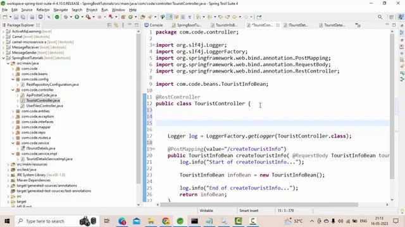Minimize the Package Explorer panel

click(x=130, y=25)
